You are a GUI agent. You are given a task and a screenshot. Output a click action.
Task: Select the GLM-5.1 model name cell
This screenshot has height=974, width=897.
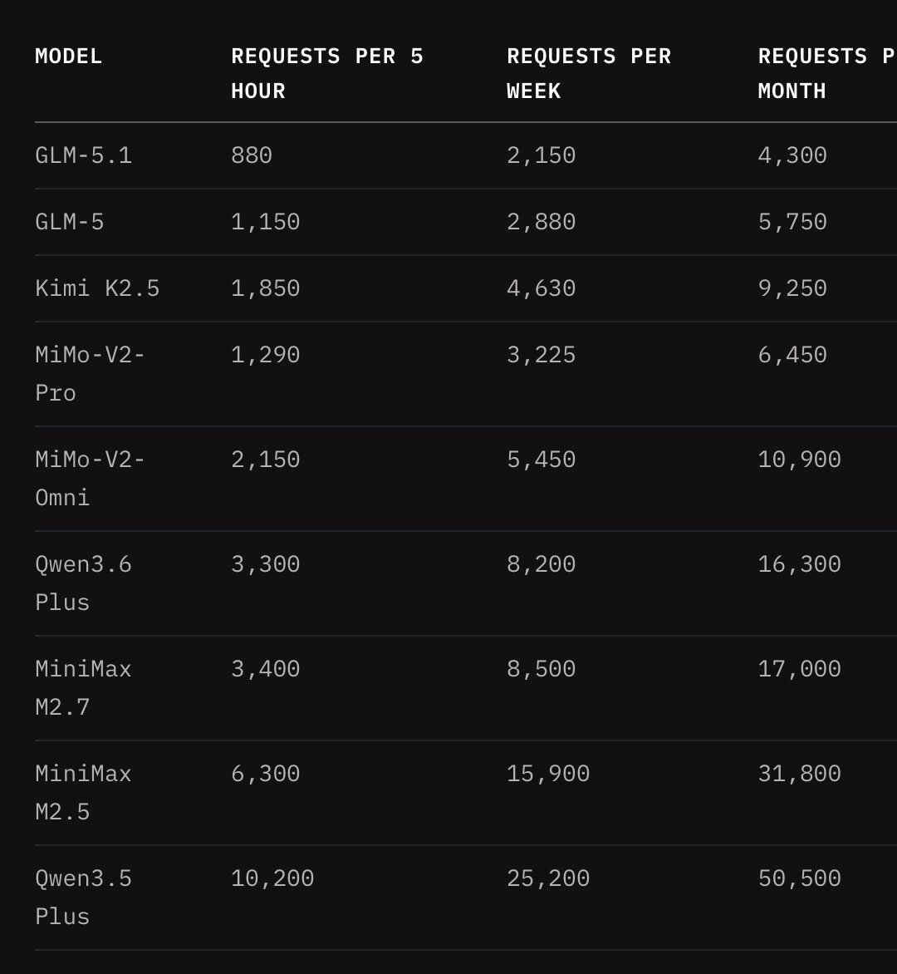[83, 155]
